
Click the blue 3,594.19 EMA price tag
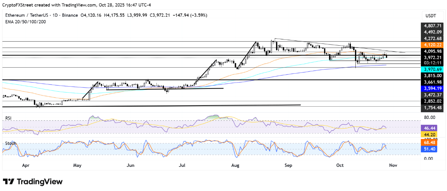[432, 88]
